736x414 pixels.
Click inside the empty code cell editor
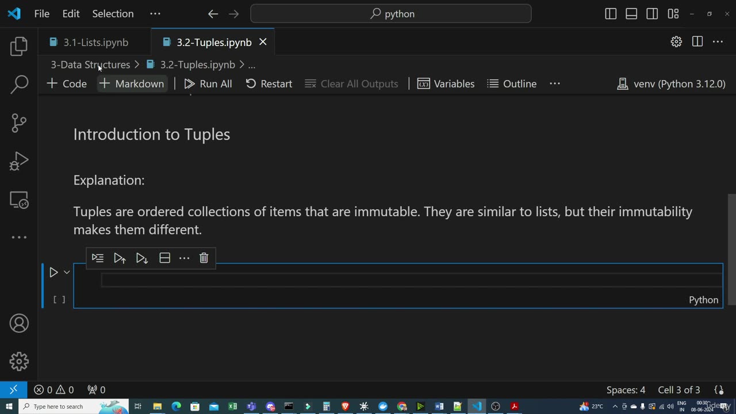pos(411,280)
